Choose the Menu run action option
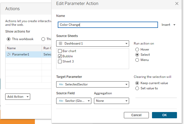This screenshot has width=184, height=124. pyautogui.click(x=137, y=60)
